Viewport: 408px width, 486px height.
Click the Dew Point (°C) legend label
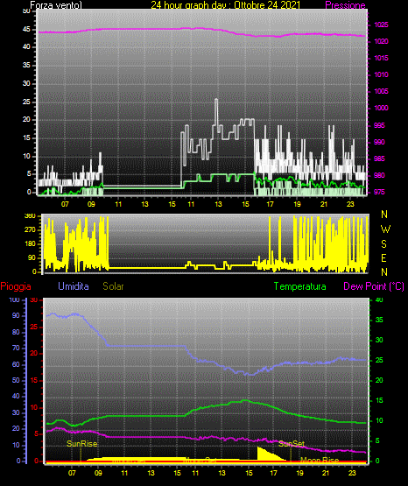[x=374, y=286]
